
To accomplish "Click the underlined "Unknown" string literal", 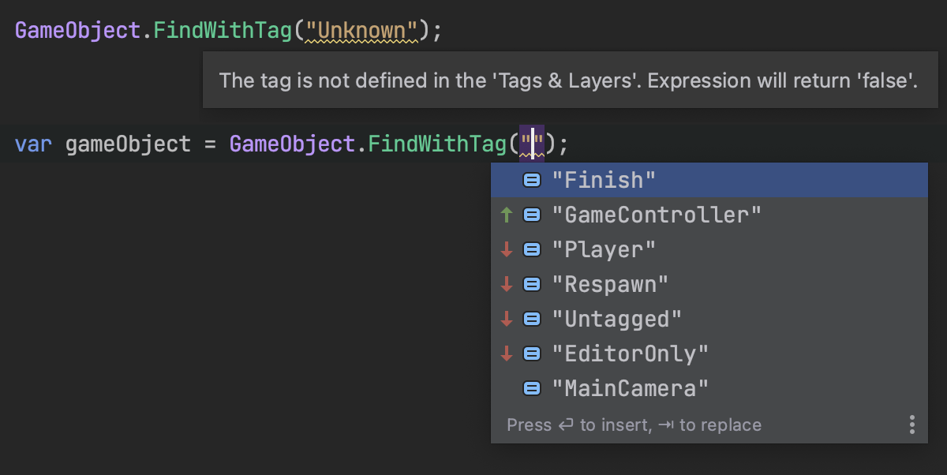I will [361, 32].
